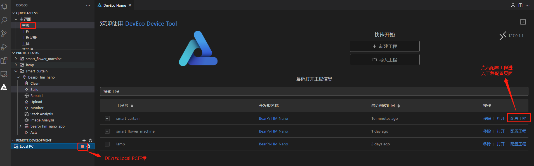Click the connection icon beside 127.0.0.1

(x=503, y=36)
